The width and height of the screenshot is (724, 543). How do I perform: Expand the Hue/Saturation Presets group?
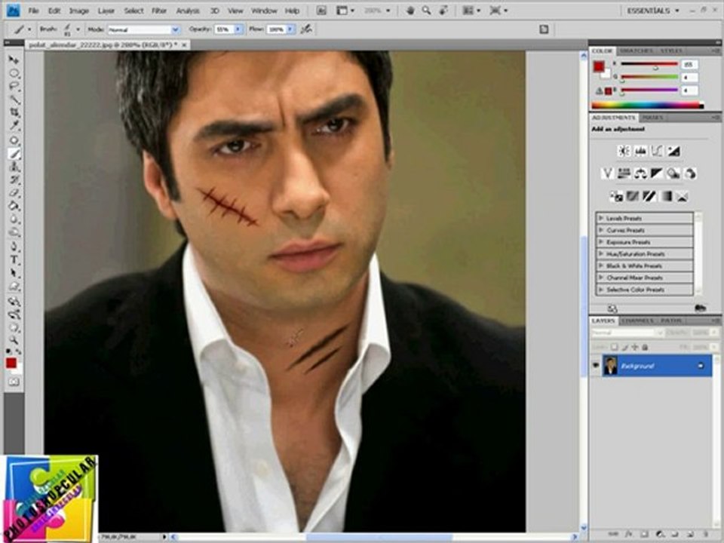[601, 254]
